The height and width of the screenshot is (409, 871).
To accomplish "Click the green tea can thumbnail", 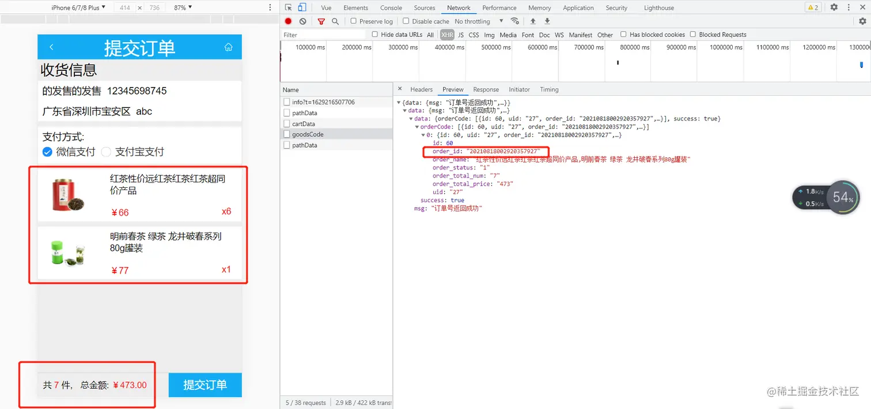I will point(68,253).
